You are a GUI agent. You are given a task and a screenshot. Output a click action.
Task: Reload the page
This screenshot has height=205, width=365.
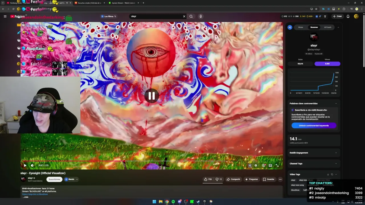(13, 9)
